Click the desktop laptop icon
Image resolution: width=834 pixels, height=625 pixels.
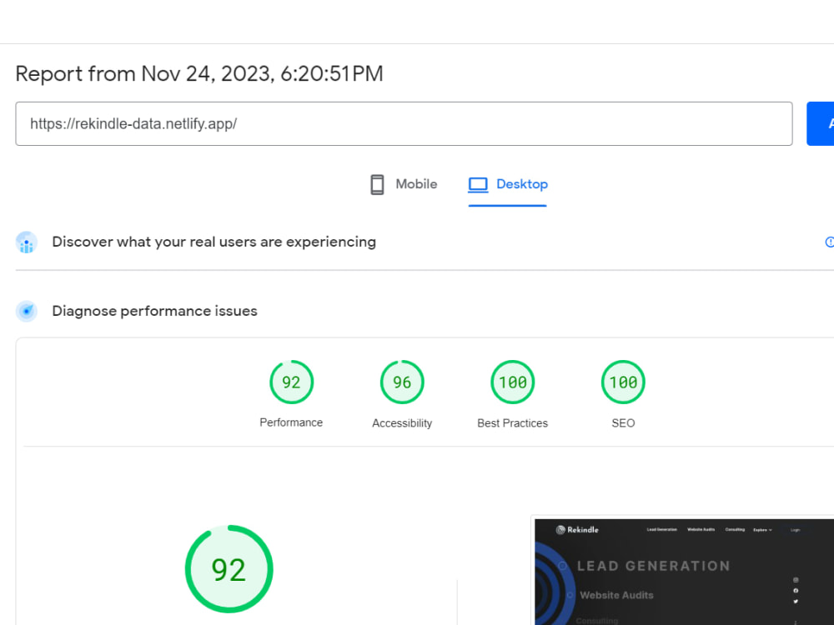(478, 184)
